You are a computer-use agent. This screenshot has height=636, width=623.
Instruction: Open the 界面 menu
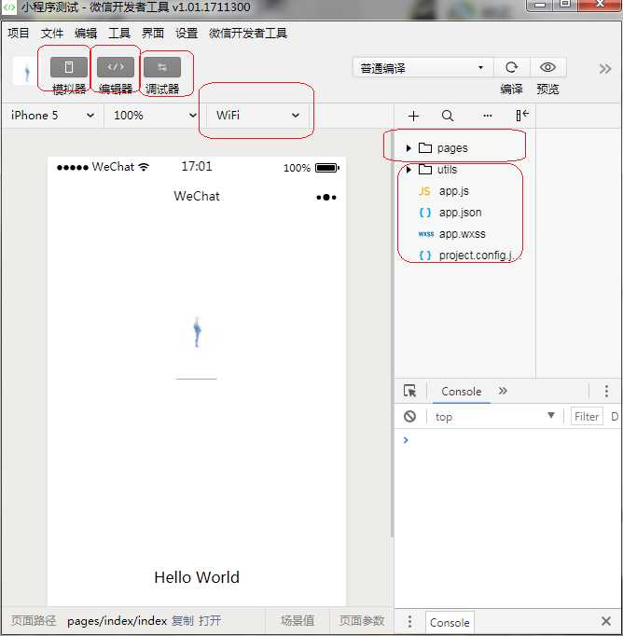pos(153,33)
